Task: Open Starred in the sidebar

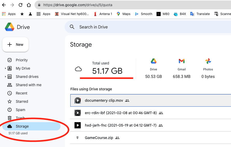Action: click(22, 101)
